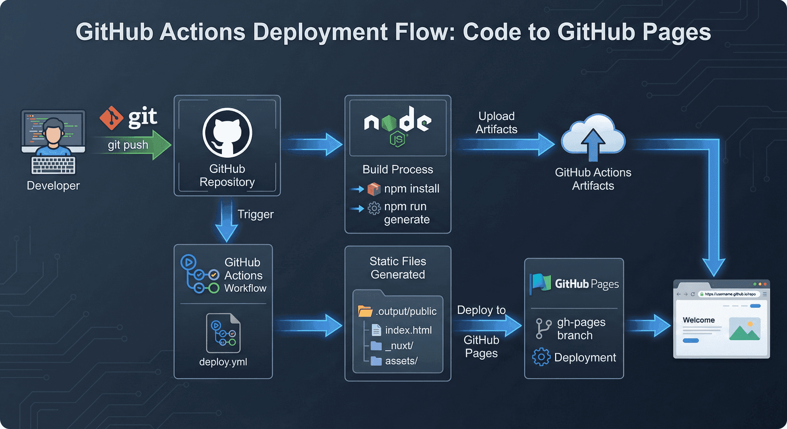Click the Welcome link in the browser
Image resolution: width=787 pixels, height=429 pixels.
point(699,320)
